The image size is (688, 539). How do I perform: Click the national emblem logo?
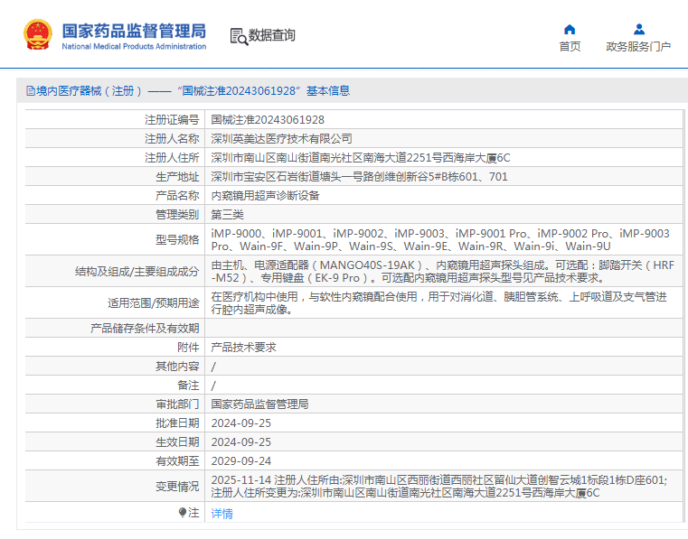37,35
